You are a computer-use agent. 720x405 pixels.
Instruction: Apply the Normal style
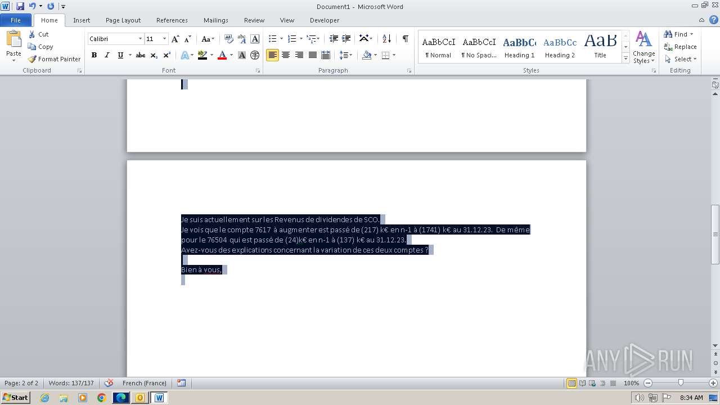(x=438, y=47)
